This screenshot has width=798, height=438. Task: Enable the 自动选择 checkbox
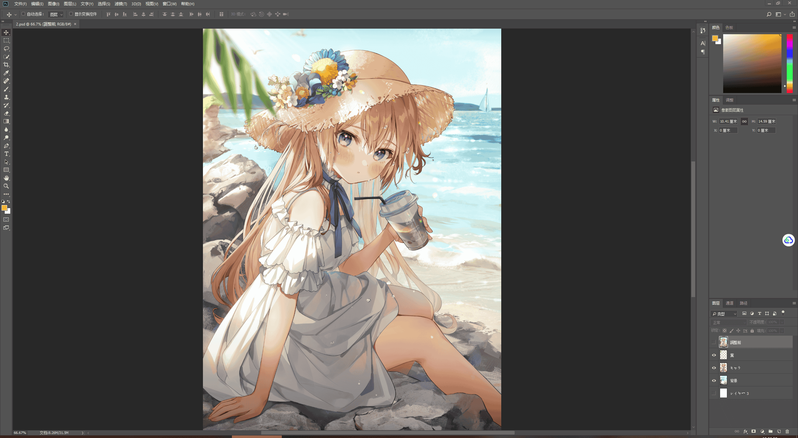coord(23,14)
